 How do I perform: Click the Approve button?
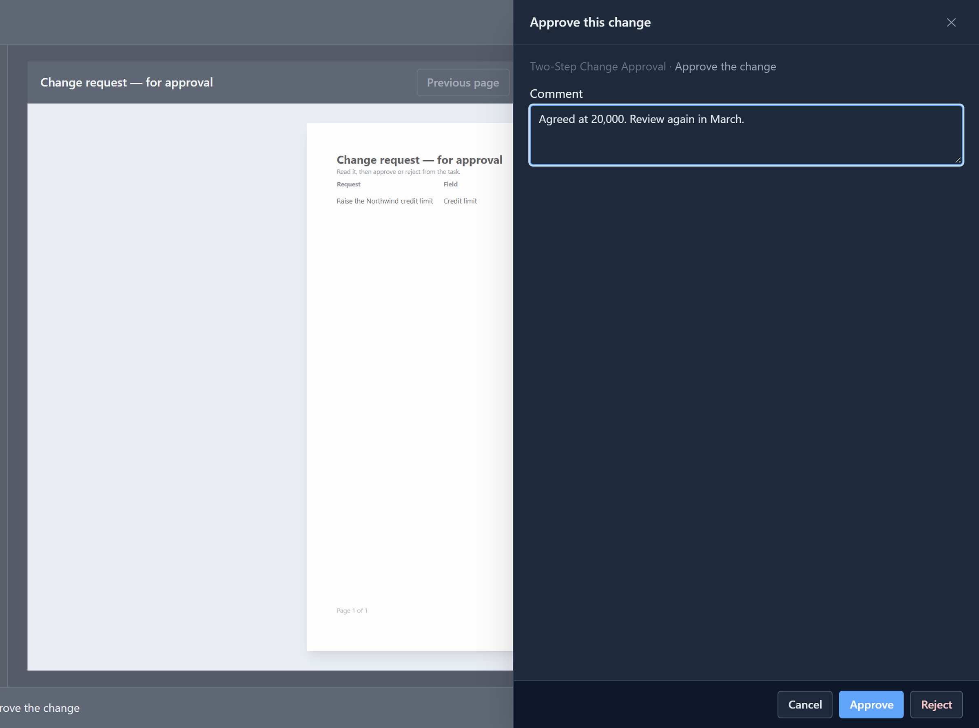point(870,704)
